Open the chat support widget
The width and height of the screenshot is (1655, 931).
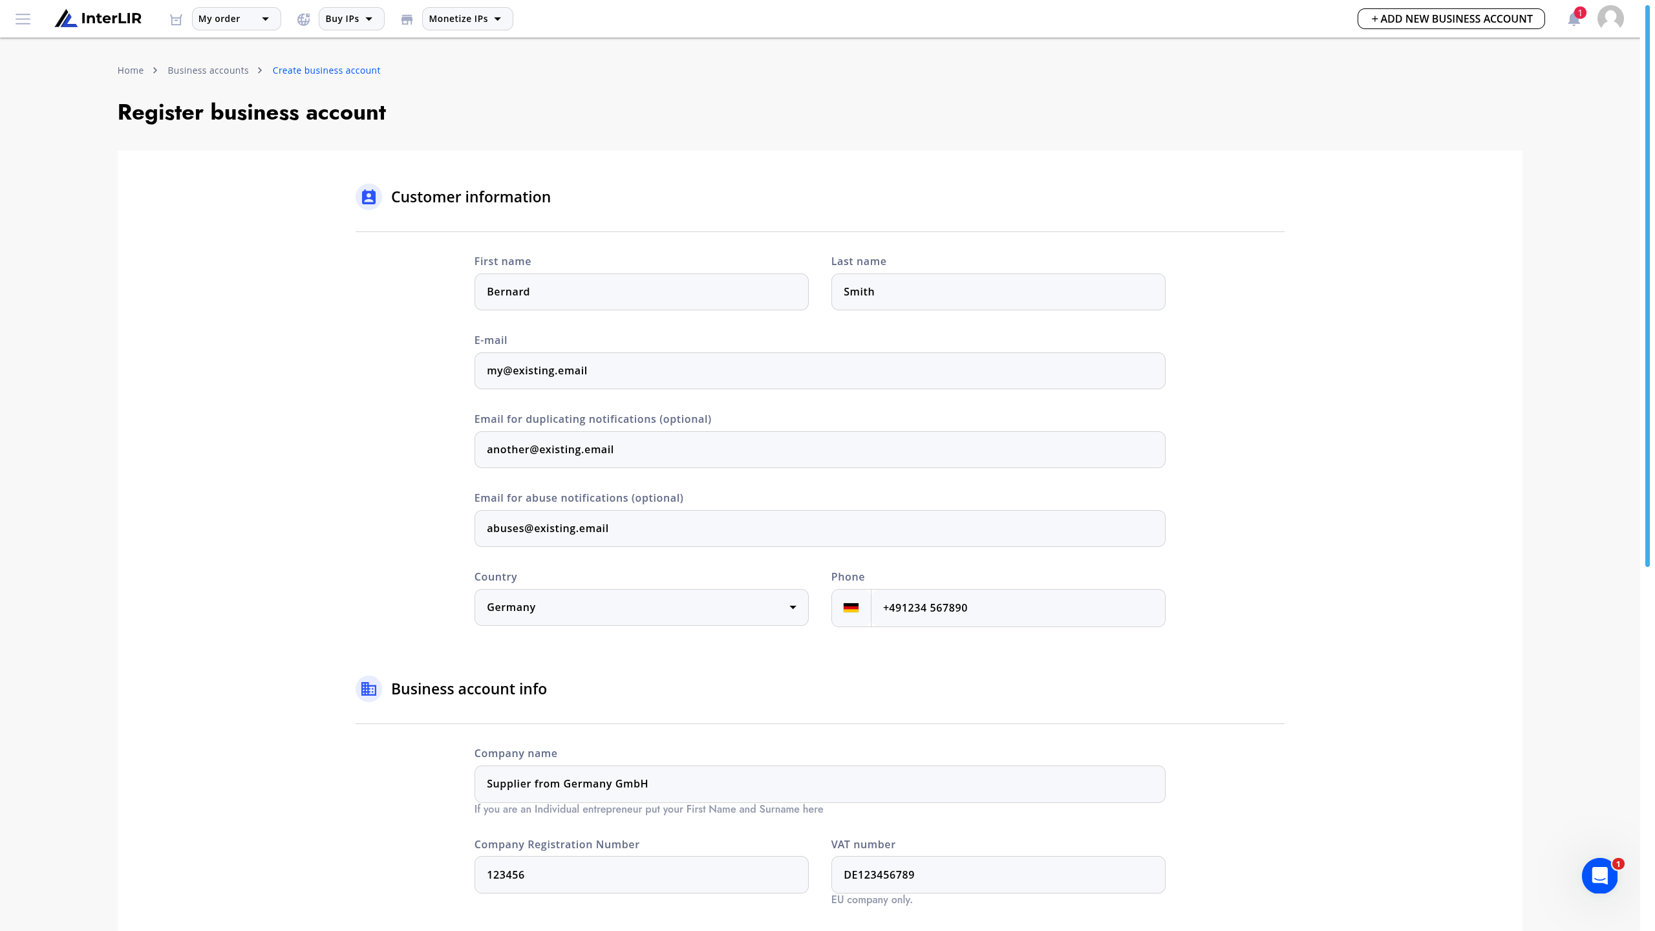click(1599, 876)
